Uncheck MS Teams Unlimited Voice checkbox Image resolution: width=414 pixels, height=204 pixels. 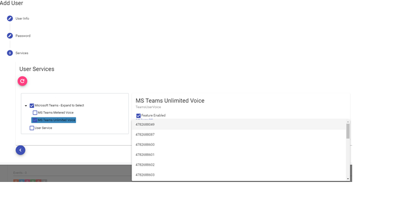click(x=35, y=120)
